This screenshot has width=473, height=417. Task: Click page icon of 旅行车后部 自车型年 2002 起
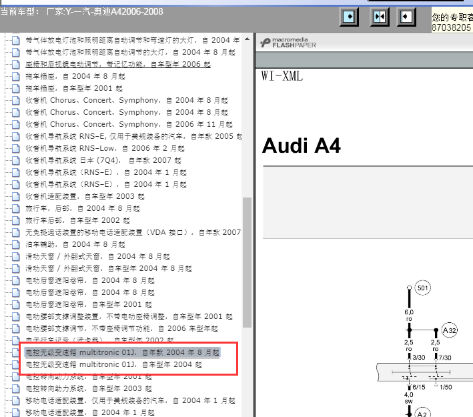coord(16,220)
